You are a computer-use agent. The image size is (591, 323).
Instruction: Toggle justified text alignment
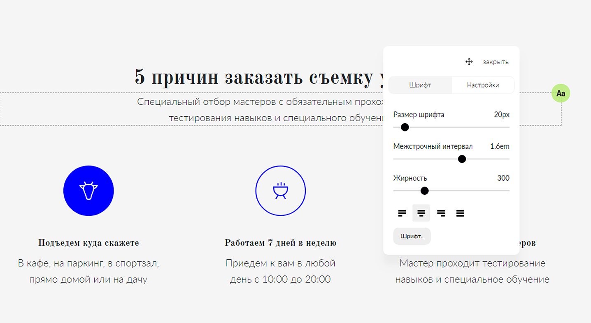pyautogui.click(x=460, y=213)
